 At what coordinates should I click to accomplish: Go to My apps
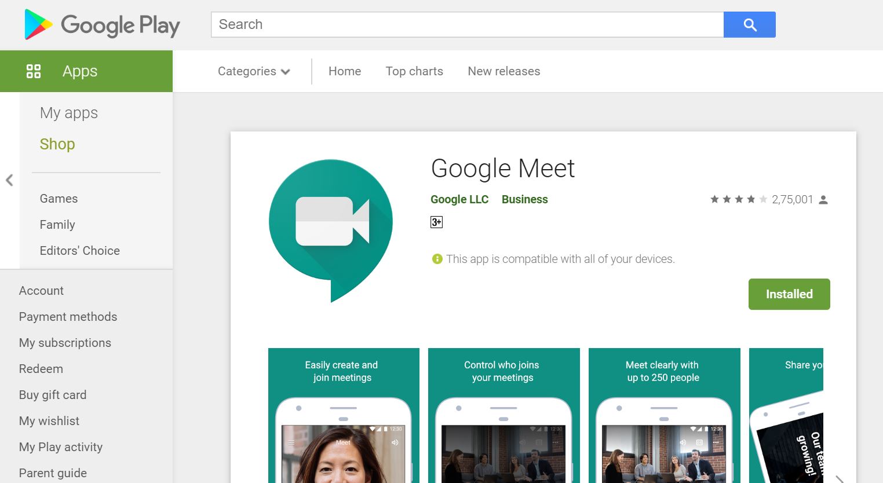[69, 113]
